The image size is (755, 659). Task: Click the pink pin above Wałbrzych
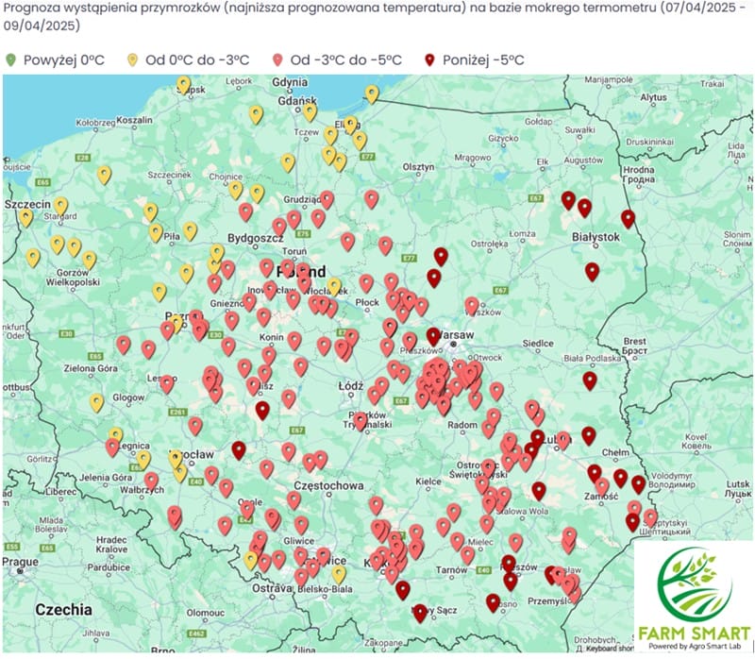tap(151, 481)
